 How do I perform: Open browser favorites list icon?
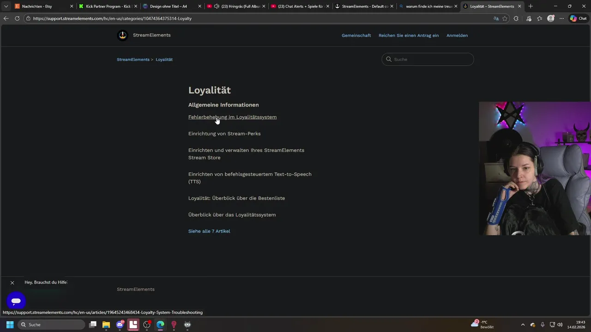539,18
